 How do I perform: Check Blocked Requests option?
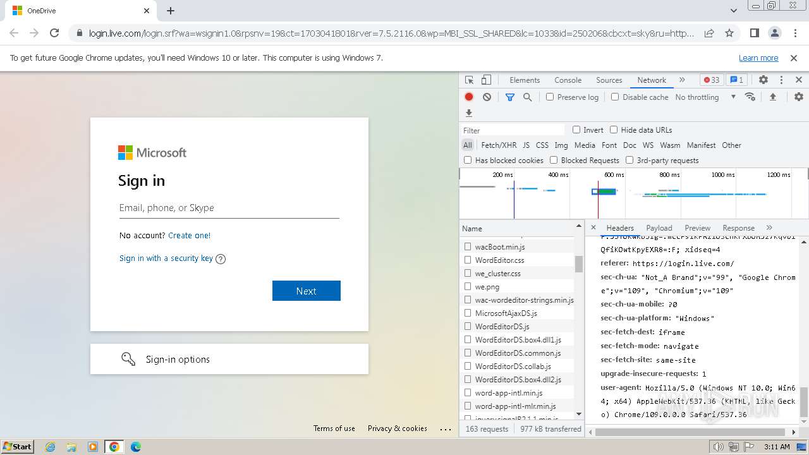pos(554,160)
